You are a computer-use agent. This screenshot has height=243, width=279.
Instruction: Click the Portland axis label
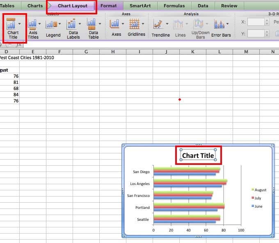click(142, 208)
